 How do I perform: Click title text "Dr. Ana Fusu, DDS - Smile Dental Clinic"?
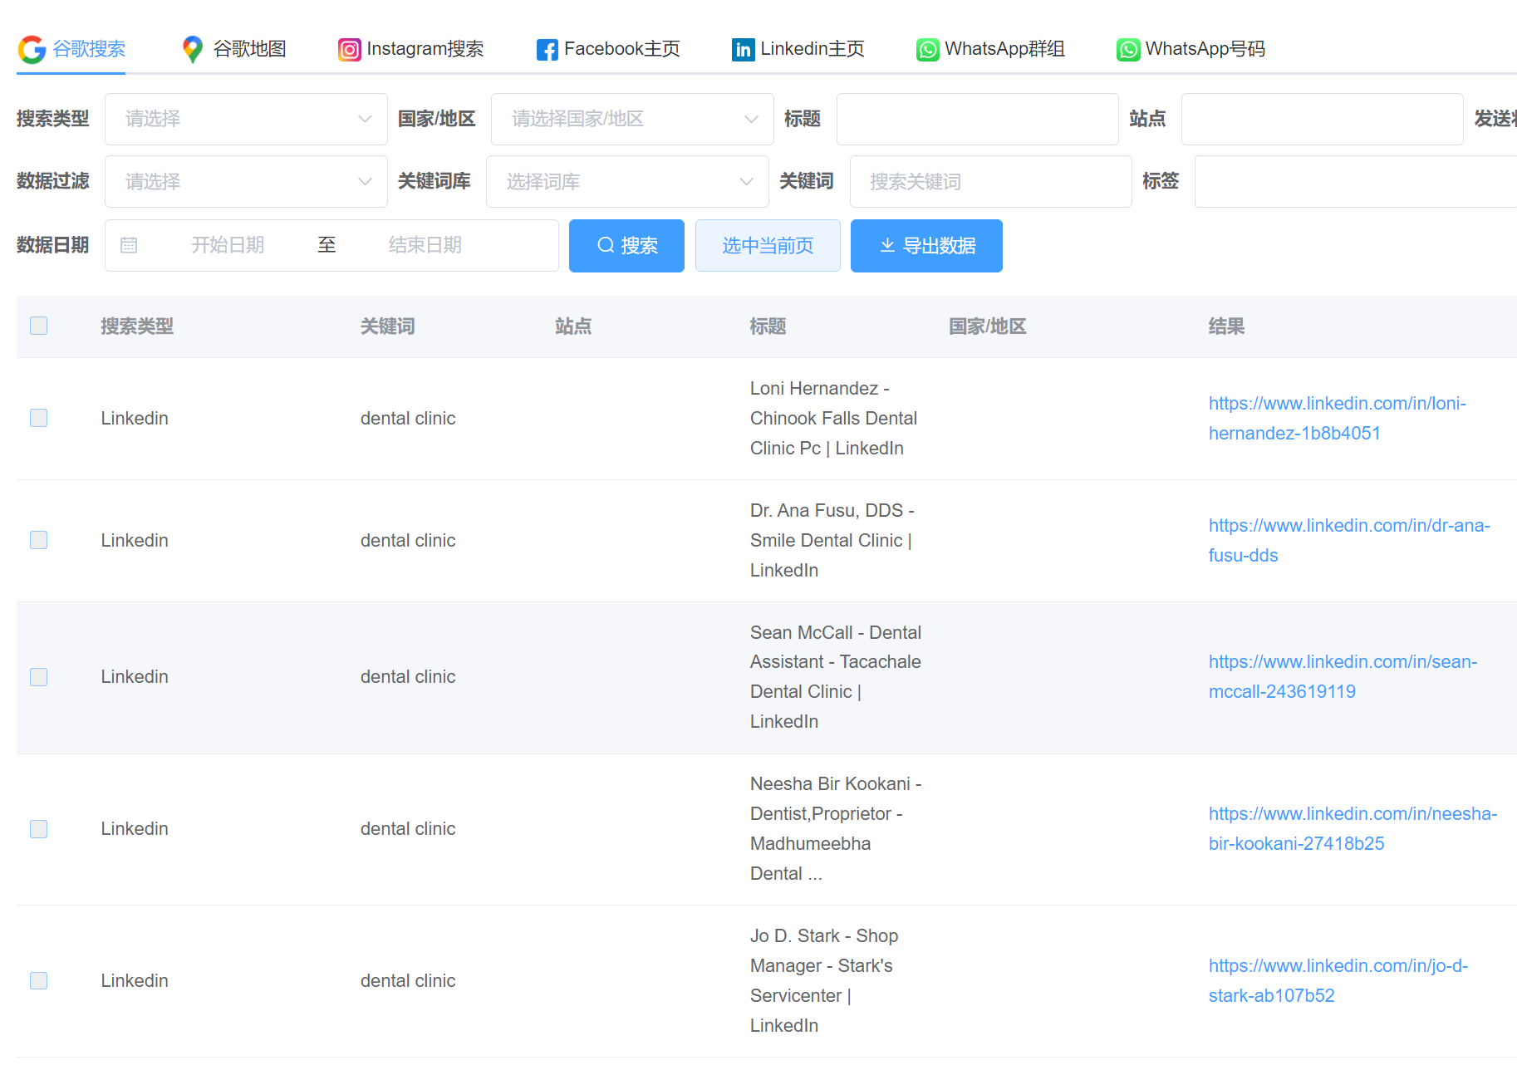pyautogui.click(x=832, y=525)
